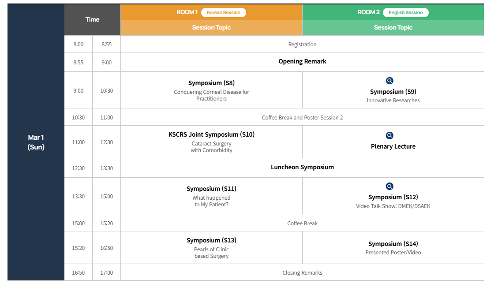Screen dimensions: 487x283
Task: Click magnifier icon above Plenary Lecture
Action: 390,135
